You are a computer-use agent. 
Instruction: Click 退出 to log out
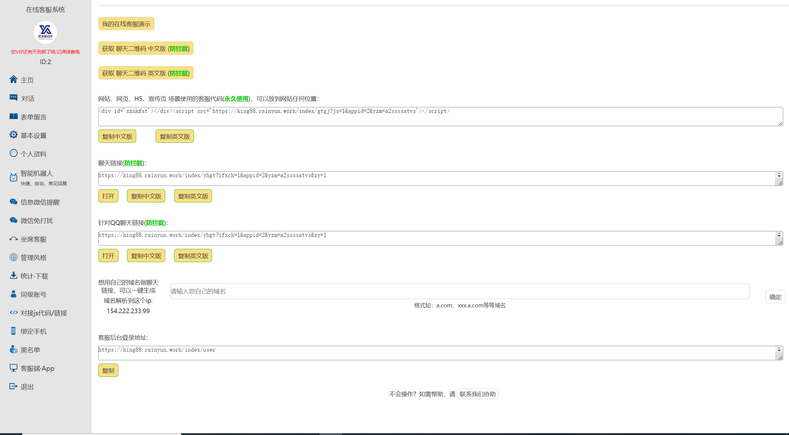point(27,387)
